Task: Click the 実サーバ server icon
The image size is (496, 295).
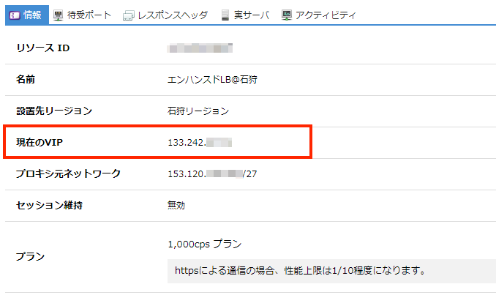Action: pos(225,15)
